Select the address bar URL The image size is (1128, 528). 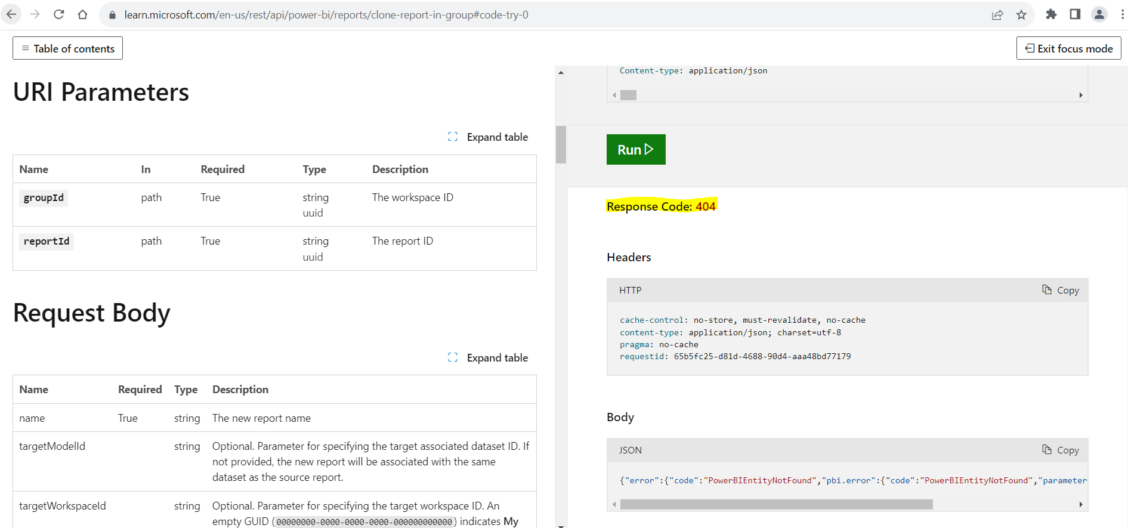click(326, 15)
